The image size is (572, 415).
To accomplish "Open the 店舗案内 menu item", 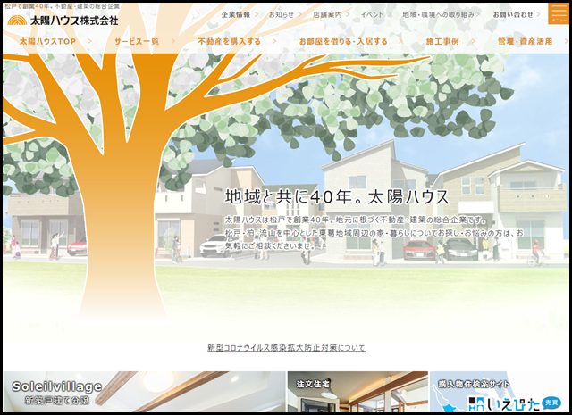I will pos(328,14).
